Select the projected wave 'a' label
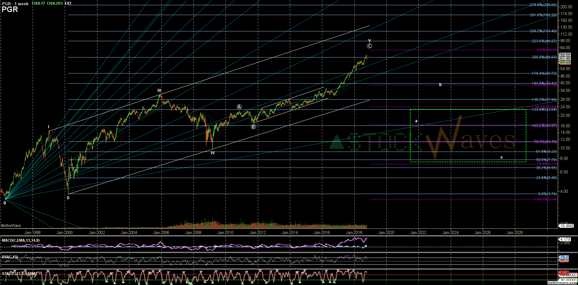 [416, 121]
